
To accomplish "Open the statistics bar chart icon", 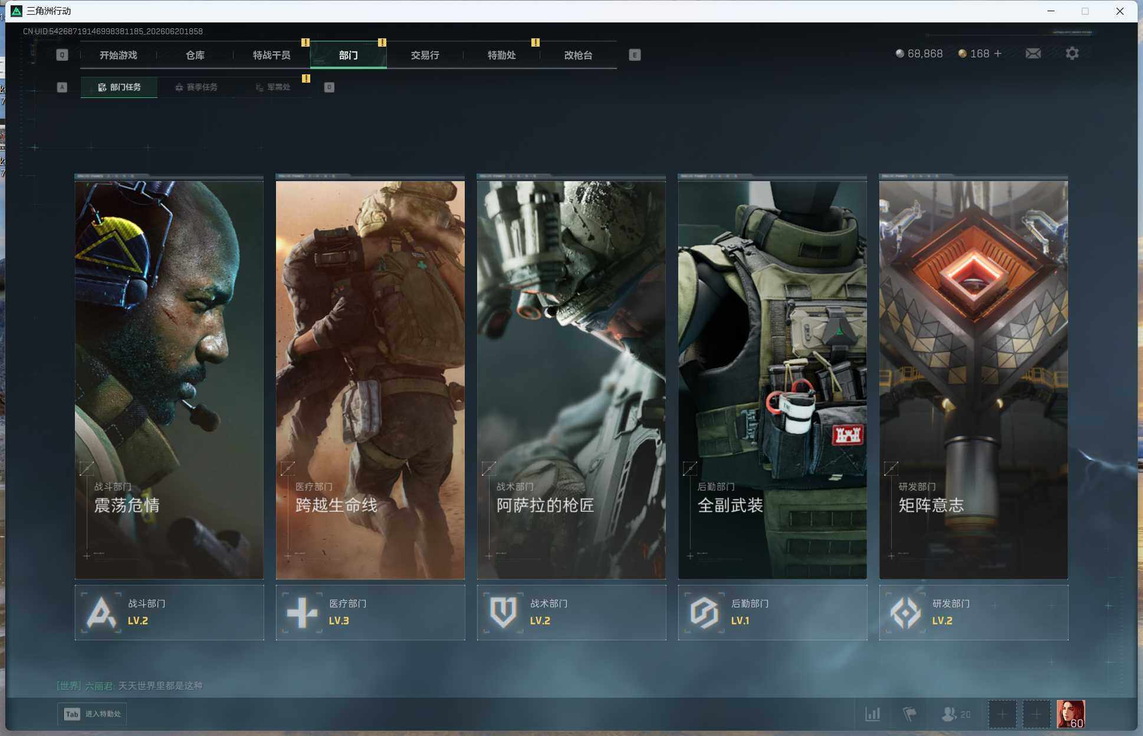I will (x=872, y=714).
